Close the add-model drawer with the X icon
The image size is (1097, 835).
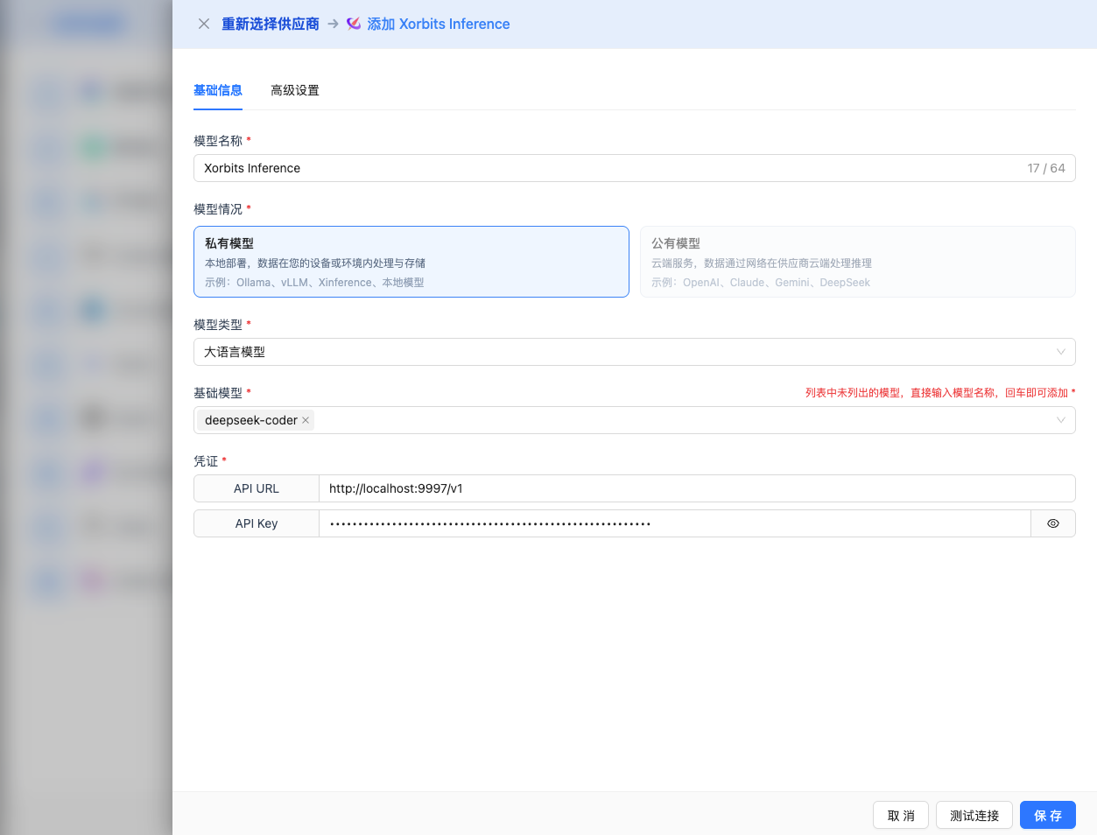[x=204, y=24]
